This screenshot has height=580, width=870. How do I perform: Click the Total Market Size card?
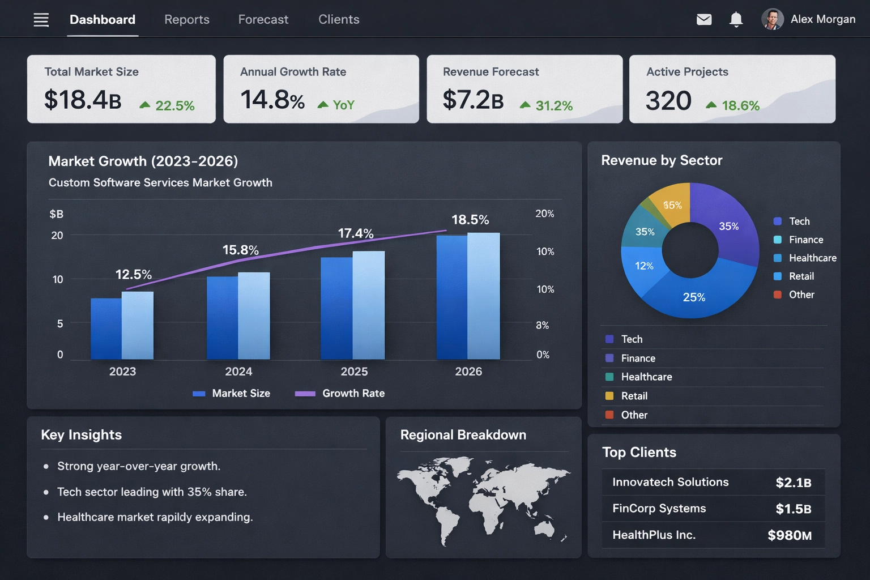click(121, 88)
